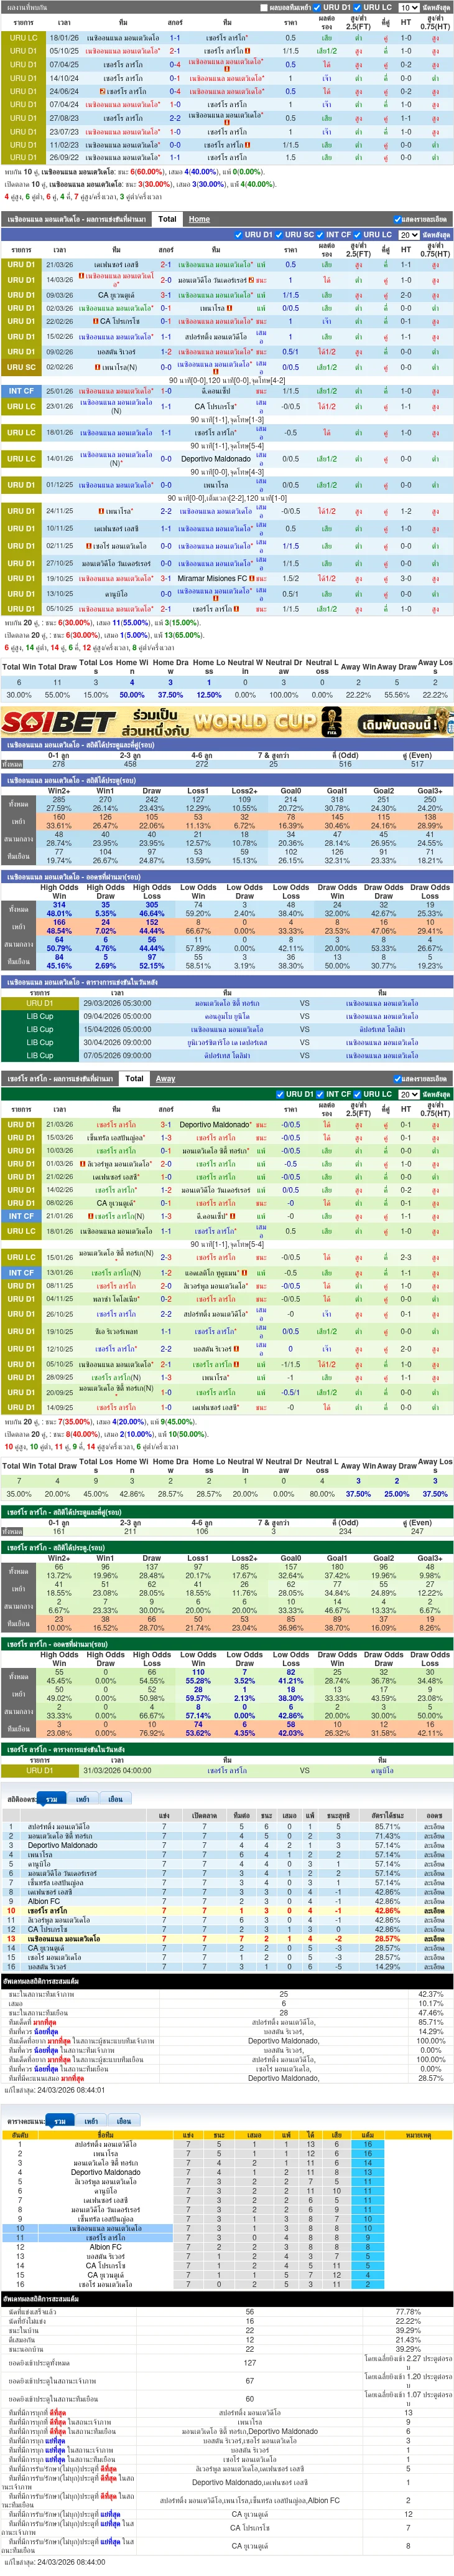This screenshot has height=2576, width=454.
Task: Select the เหย้า tab above over/under standings table
Action: pos(83,1799)
